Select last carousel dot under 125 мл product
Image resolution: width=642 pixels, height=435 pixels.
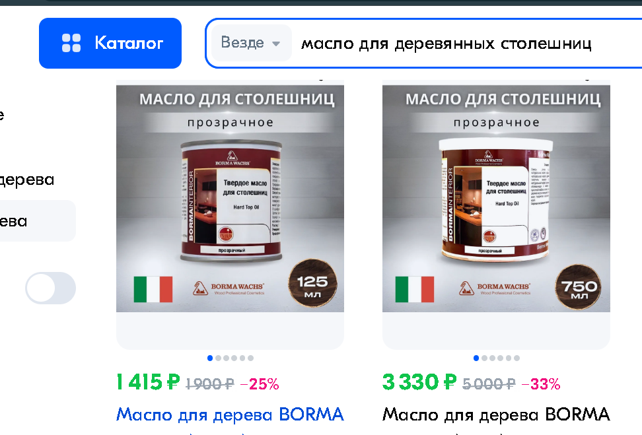250,358
